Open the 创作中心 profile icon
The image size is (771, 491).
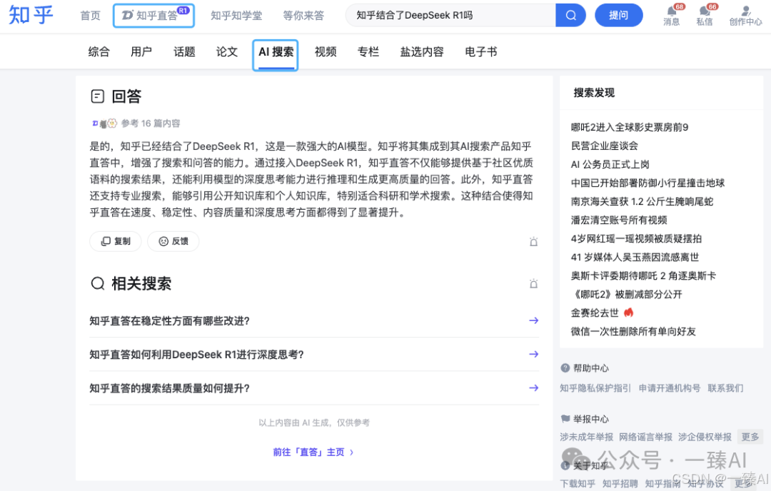(746, 11)
